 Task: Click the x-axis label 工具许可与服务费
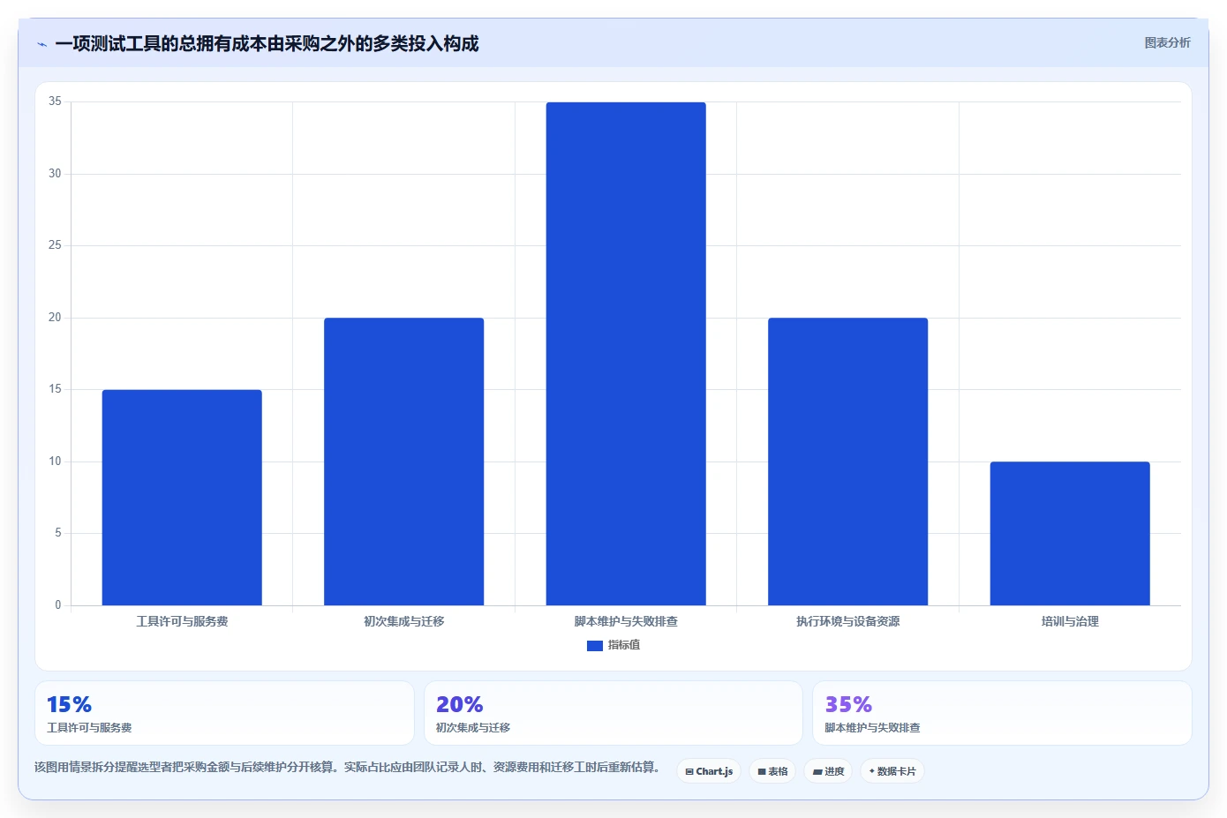pyautogui.click(x=182, y=621)
